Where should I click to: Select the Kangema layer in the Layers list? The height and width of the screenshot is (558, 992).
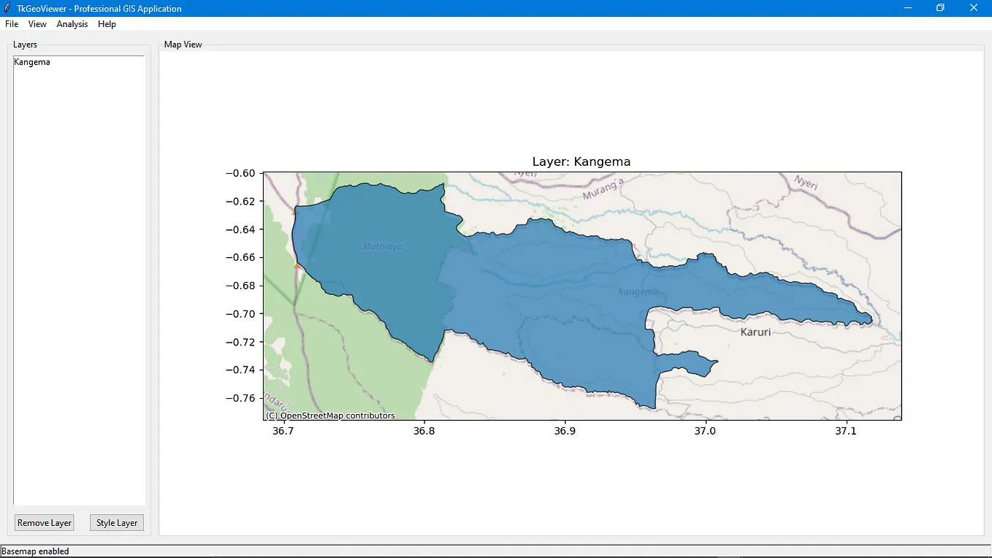coord(32,62)
